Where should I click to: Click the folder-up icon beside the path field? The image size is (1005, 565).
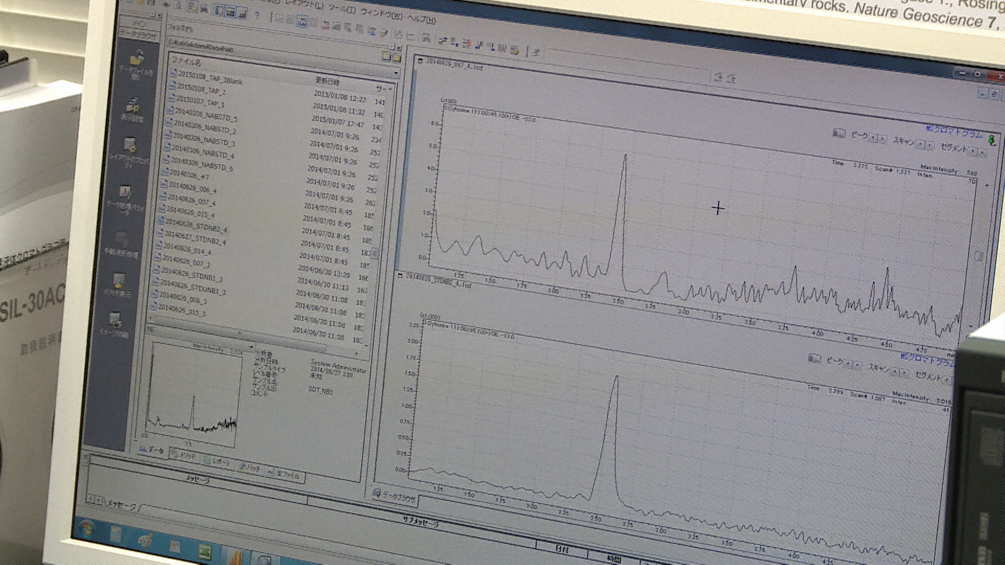pos(386,56)
